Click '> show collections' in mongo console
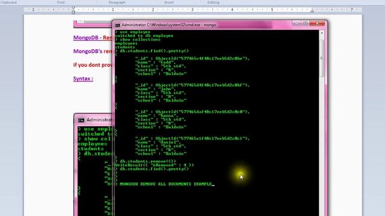This screenshot has height=216, width=385. (138, 40)
